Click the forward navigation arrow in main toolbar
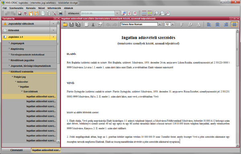Image resolution: width=241 pixels, height=154 pixels. pos(13,13)
